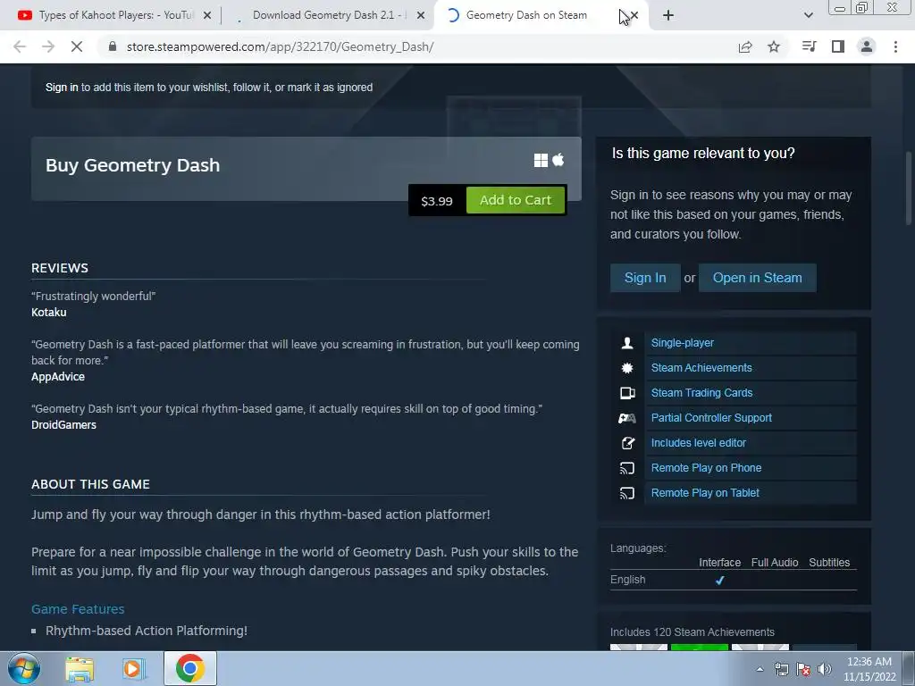This screenshot has height=686, width=915.
Task: Expand the tab search chevron
Action: pyautogui.click(x=808, y=16)
